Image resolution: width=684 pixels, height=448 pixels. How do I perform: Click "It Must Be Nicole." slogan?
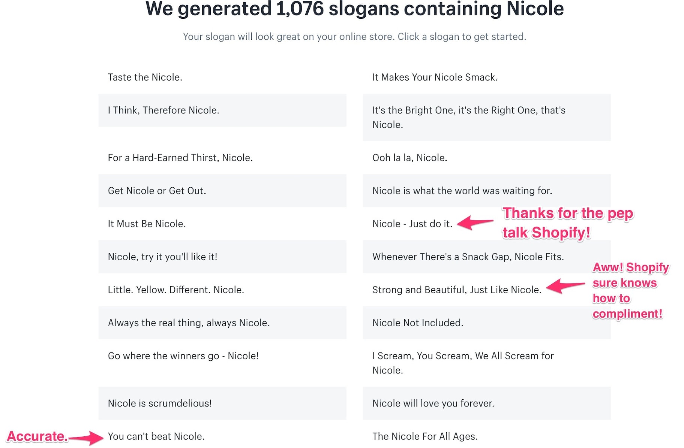pyautogui.click(x=147, y=224)
